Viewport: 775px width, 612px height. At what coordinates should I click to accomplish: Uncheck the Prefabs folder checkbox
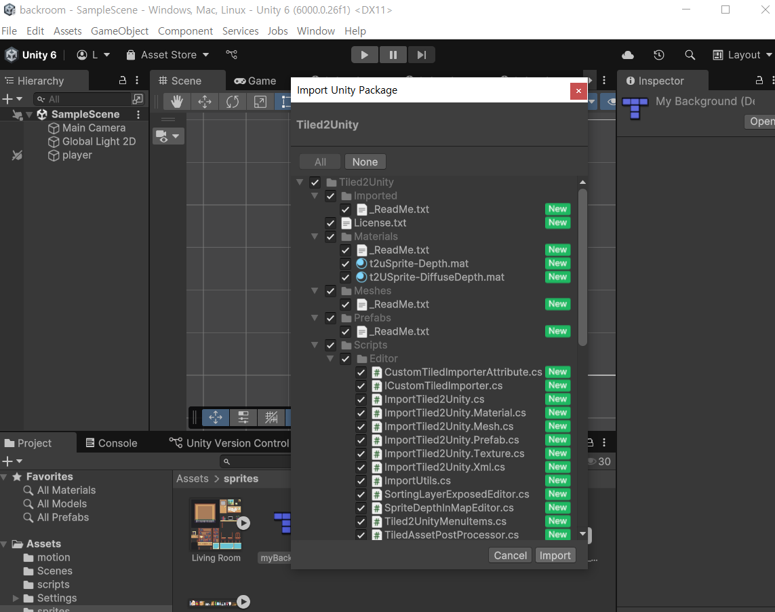(330, 318)
